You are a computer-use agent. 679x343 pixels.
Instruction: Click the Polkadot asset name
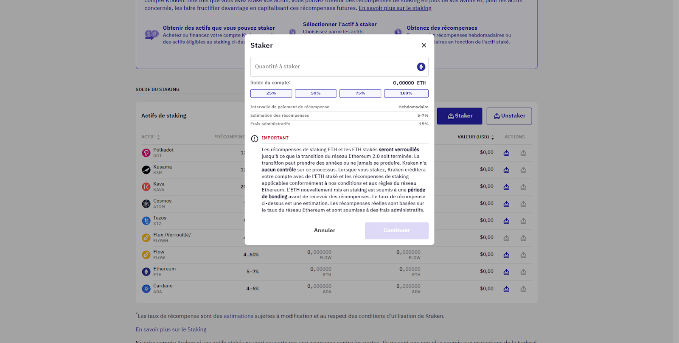click(x=163, y=150)
